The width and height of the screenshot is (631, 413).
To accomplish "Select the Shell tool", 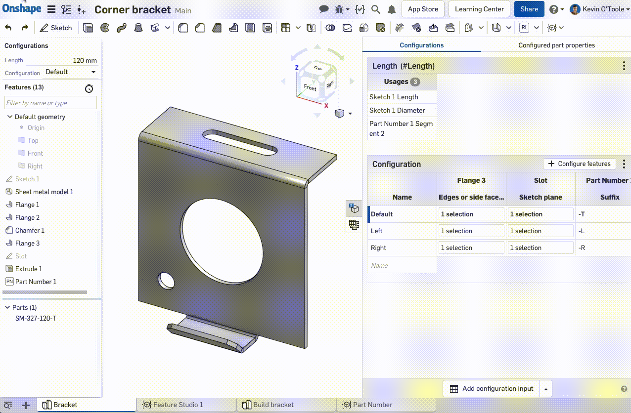I will 250,28.
